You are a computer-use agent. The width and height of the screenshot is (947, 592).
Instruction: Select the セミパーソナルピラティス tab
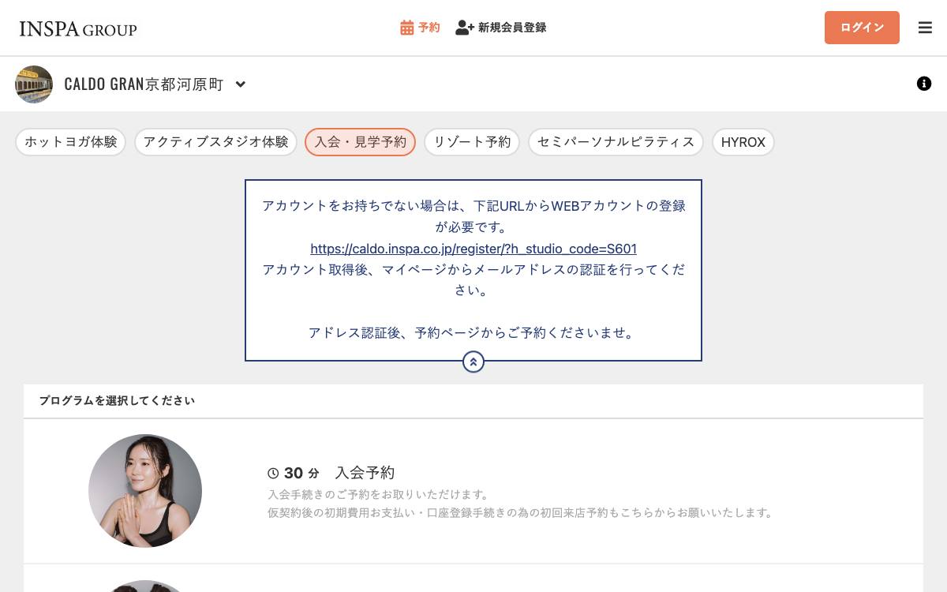pos(616,142)
